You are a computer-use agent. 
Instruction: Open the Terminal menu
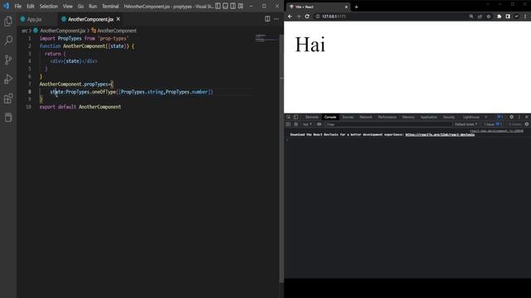point(110,6)
